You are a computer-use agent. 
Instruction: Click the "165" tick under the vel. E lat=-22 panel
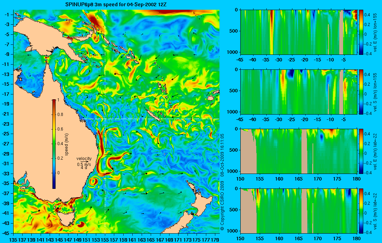point(298,179)
